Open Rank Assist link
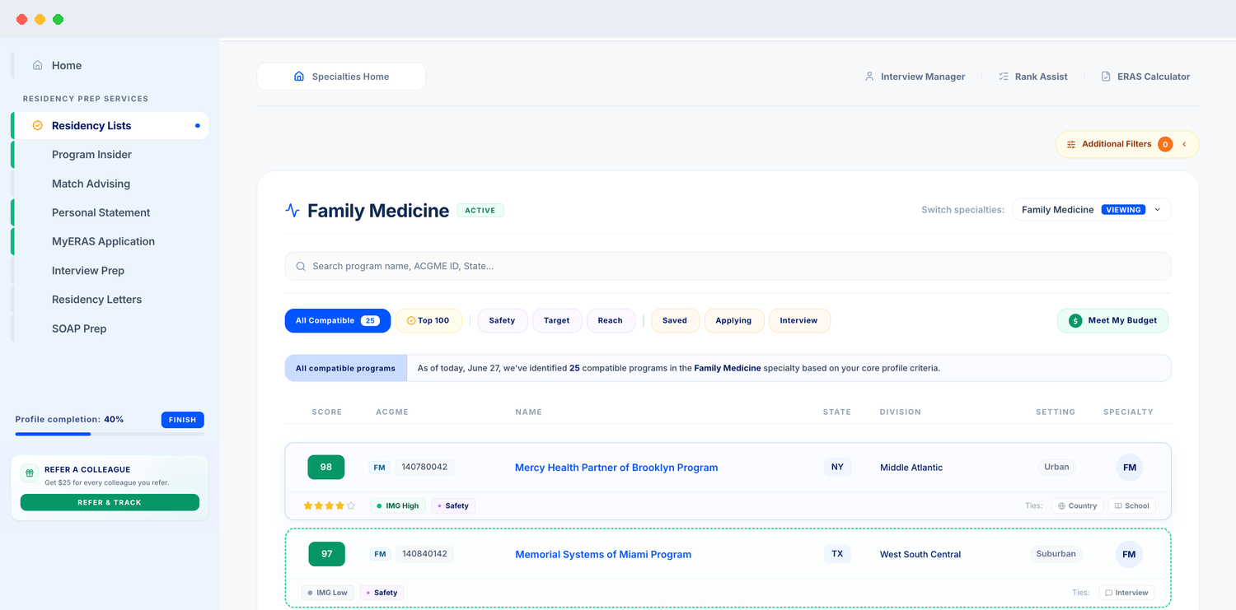 point(1032,77)
